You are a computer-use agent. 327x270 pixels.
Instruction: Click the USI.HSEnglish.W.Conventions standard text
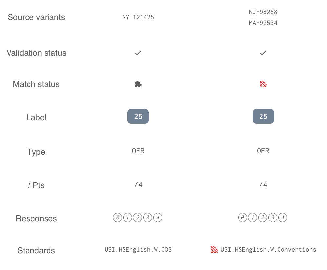(268, 250)
